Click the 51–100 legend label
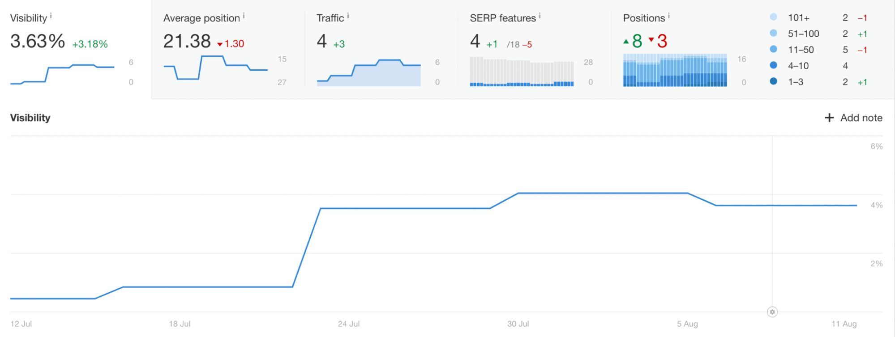This screenshot has width=895, height=337. click(x=804, y=34)
